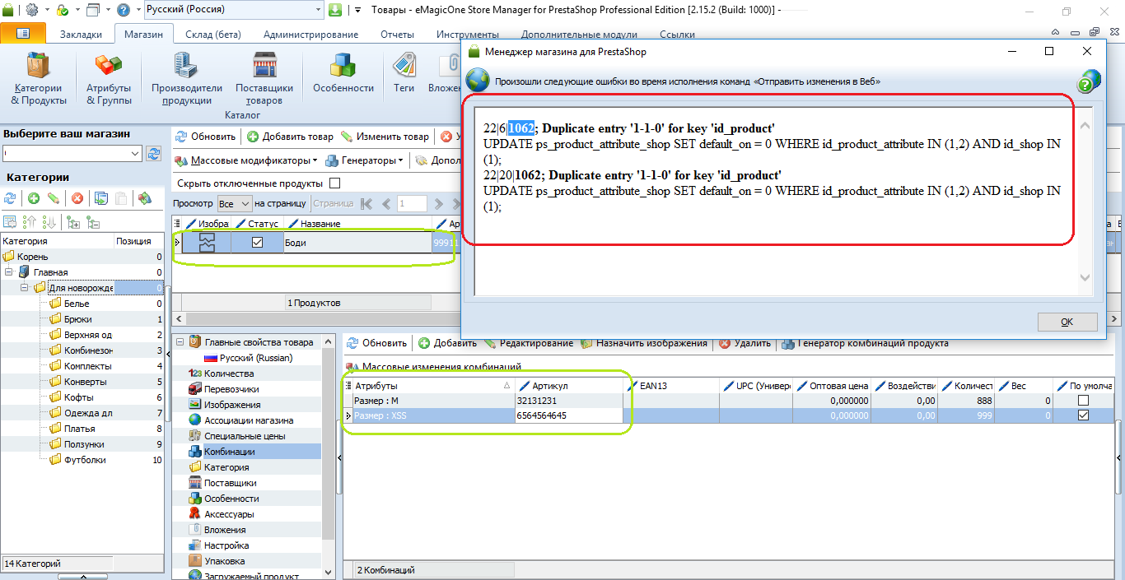
Task: Open Categories & Products ribbon icon
Action: click(38, 80)
